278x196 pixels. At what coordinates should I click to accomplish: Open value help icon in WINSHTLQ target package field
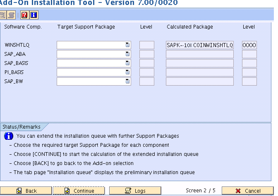click(x=127, y=45)
